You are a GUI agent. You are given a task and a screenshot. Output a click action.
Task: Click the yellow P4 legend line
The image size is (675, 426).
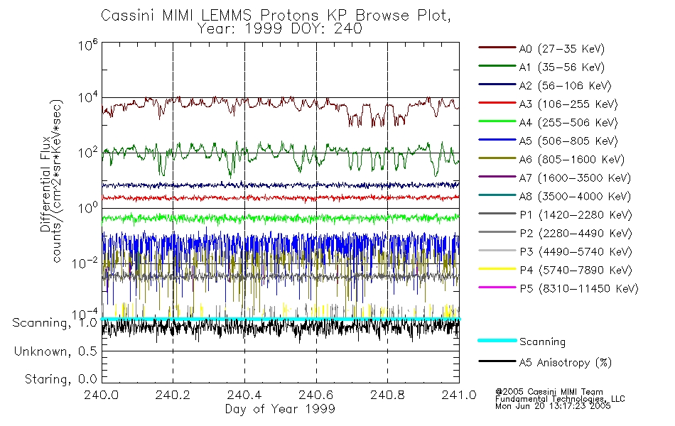click(x=497, y=269)
